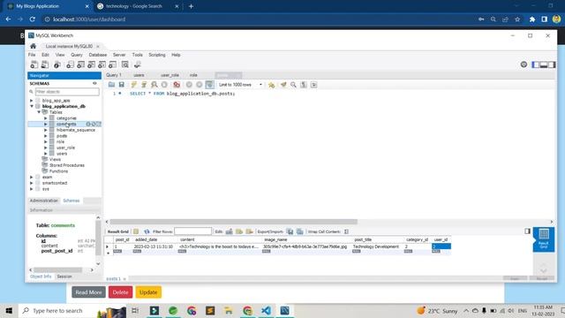Click the Filter objects search field
The height and width of the screenshot is (318, 565).
67,92
